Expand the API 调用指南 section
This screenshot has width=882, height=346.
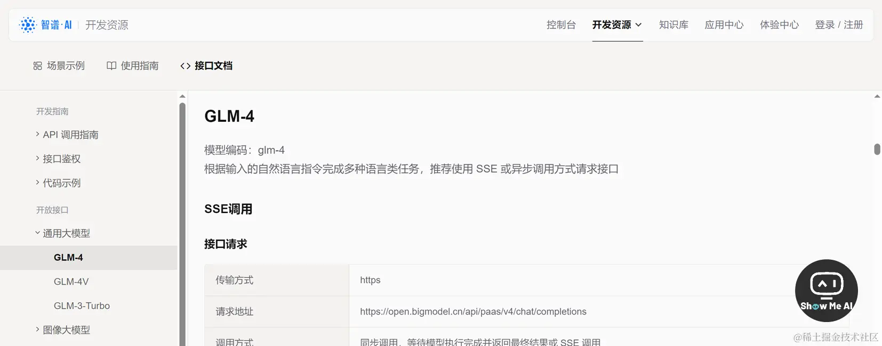click(37, 134)
